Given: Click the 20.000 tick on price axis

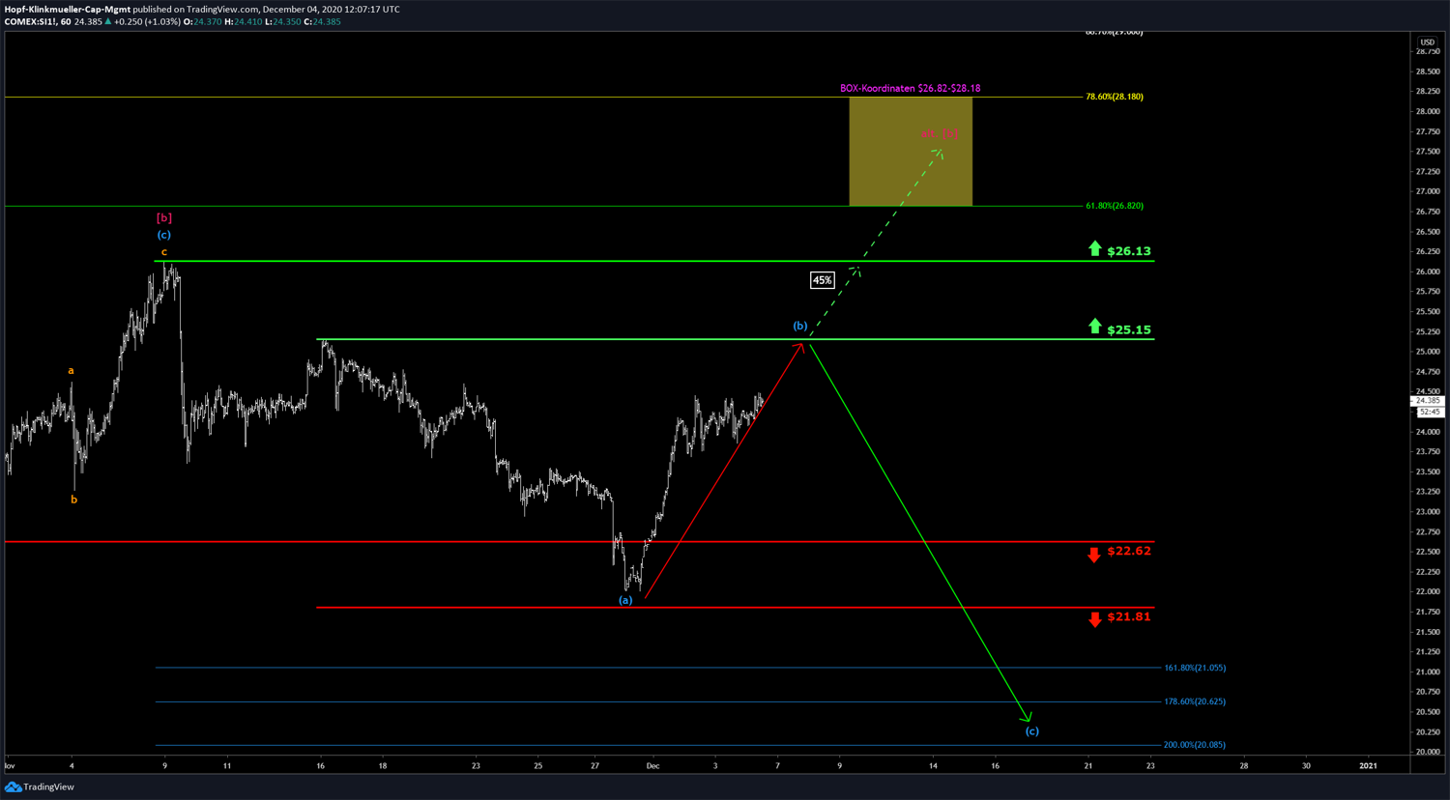Looking at the screenshot, I should click(x=1427, y=752).
